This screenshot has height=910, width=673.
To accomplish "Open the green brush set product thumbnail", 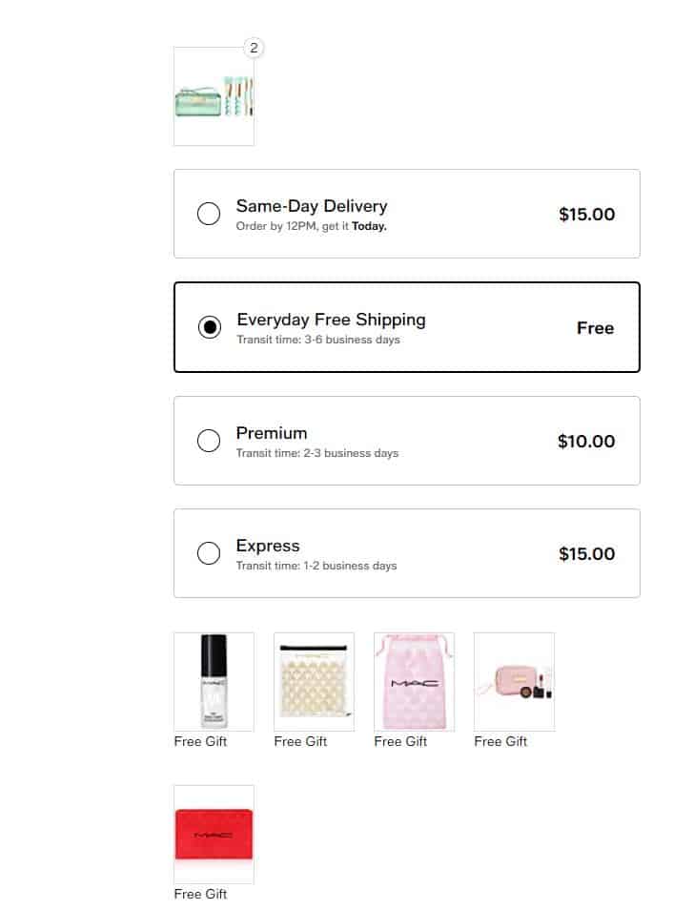I will [x=214, y=96].
